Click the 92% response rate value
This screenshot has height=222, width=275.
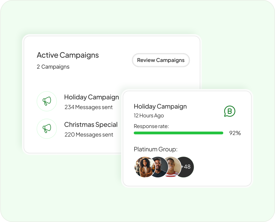235,133
